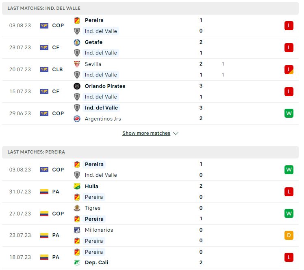Click Colombia flag on 31.07.23 match
This screenshot has width=304, height=270.
point(44,192)
